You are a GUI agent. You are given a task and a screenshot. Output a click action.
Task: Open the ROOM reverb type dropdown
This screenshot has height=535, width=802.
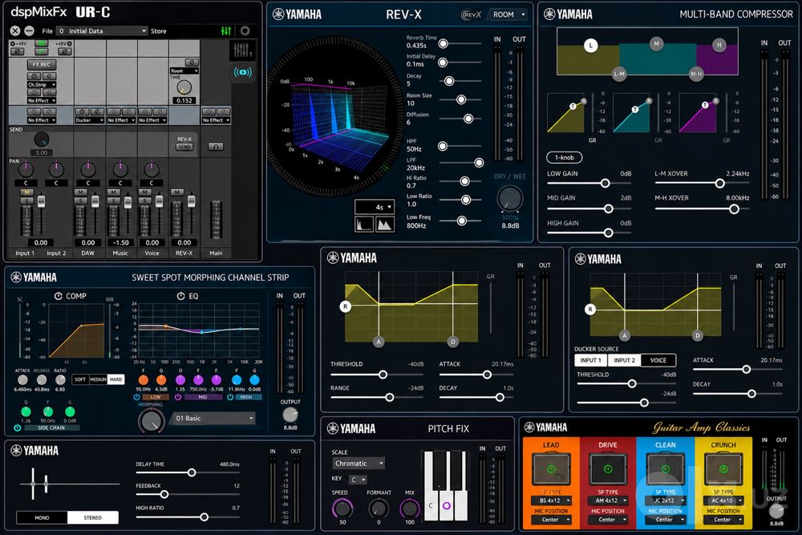508,14
